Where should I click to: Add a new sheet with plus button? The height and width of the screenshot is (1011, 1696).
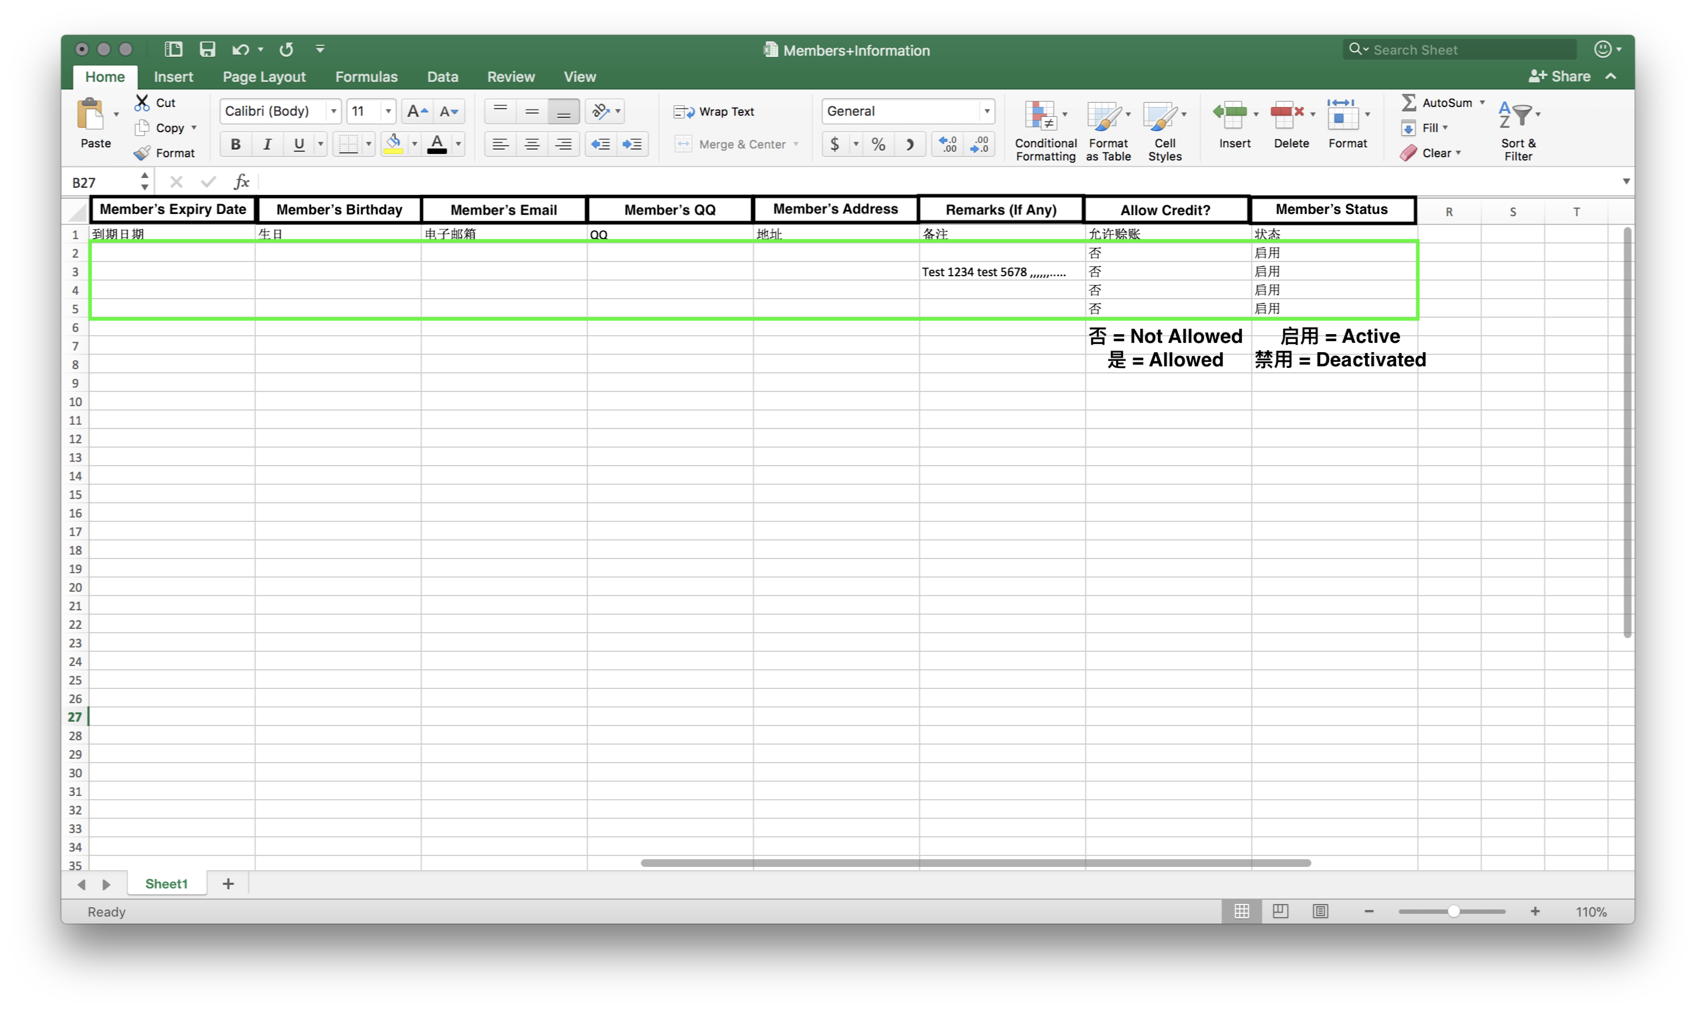tap(228, 884)
